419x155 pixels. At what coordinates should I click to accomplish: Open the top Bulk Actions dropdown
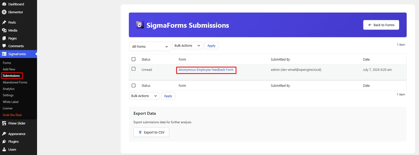[188, 46]
